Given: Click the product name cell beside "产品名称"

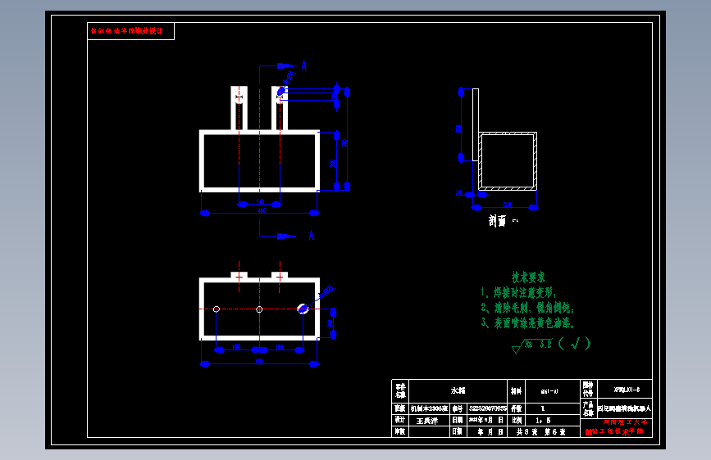Looking at the screenshot, I should 624,408.
